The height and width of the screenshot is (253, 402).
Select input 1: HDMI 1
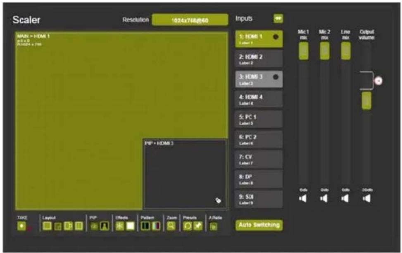259,39
